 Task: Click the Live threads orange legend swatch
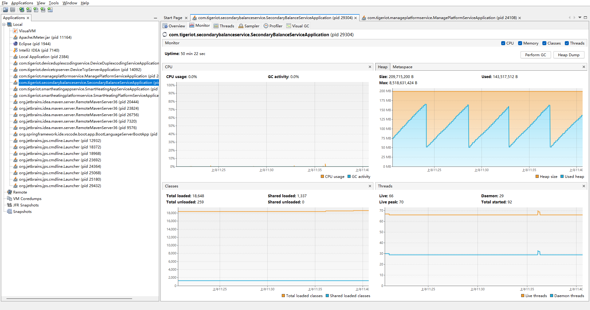click(523, 296)
